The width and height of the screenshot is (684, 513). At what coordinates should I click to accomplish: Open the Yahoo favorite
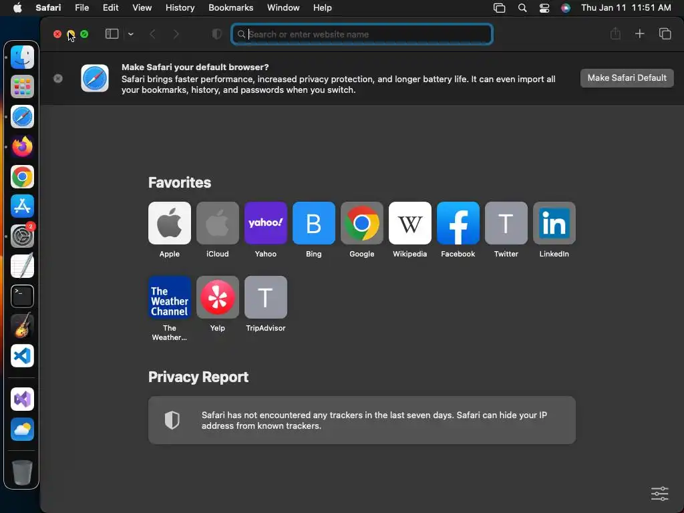pyautogui.click(x=266, y=223)
